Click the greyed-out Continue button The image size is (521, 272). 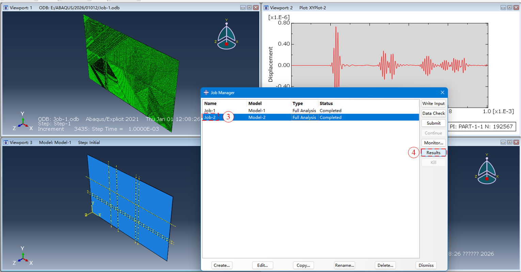pyautogui.click(x=433, y=133)
